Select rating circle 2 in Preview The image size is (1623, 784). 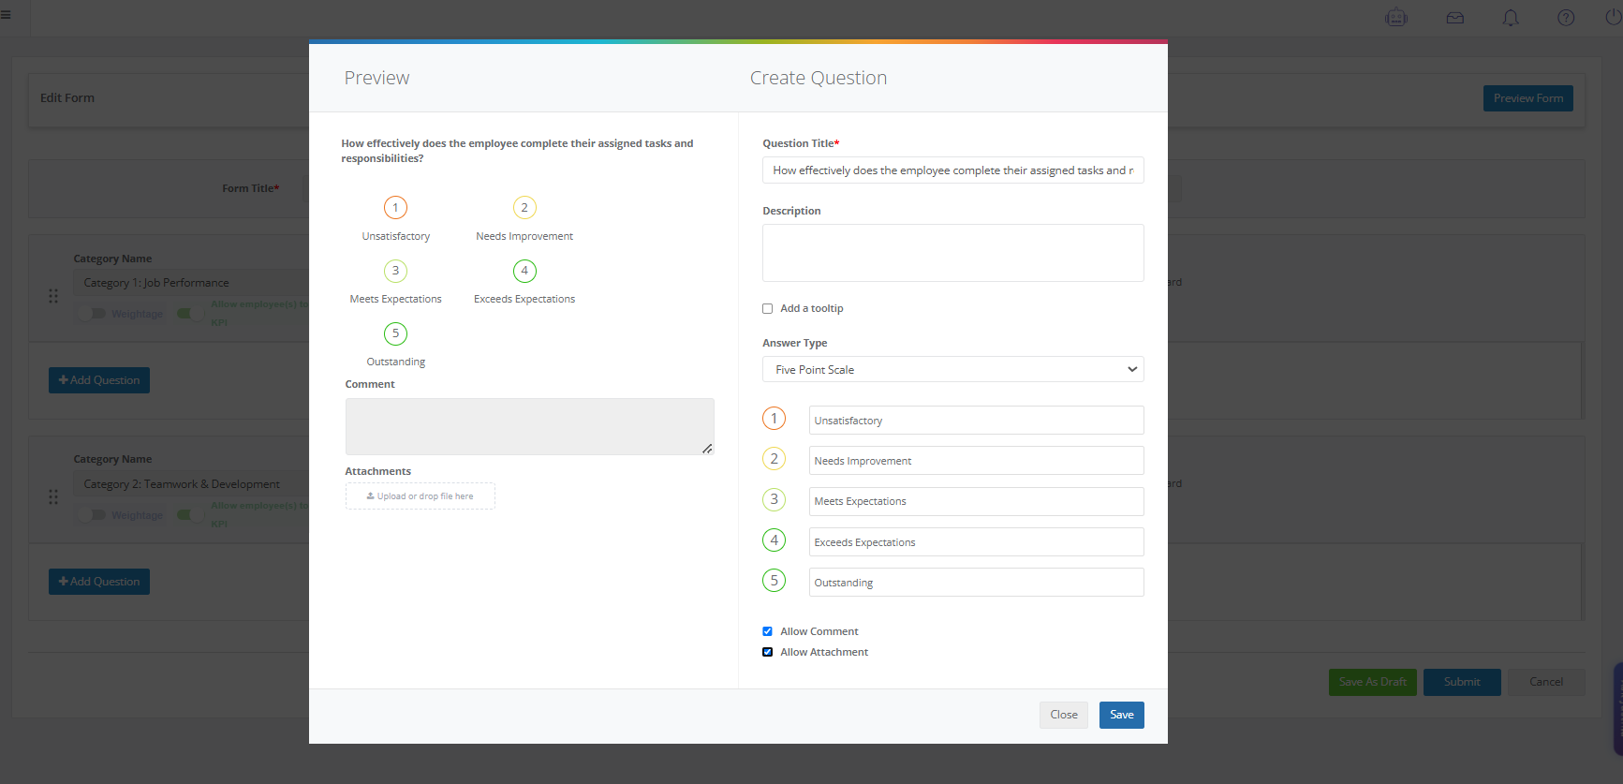524,208
